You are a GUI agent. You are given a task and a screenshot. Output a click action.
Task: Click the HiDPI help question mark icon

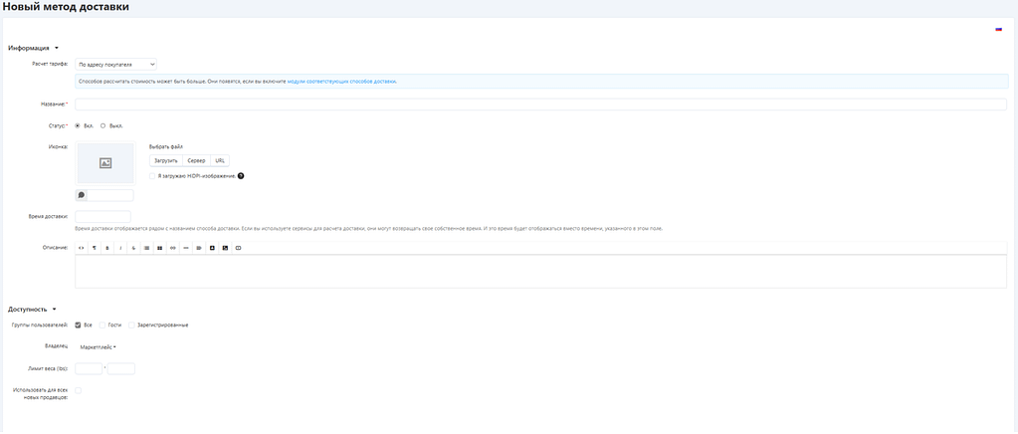pos(241,176)
